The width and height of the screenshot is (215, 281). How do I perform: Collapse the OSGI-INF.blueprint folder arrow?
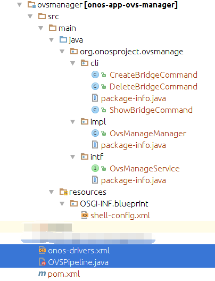pyautogui.click(x=62, y=204)
